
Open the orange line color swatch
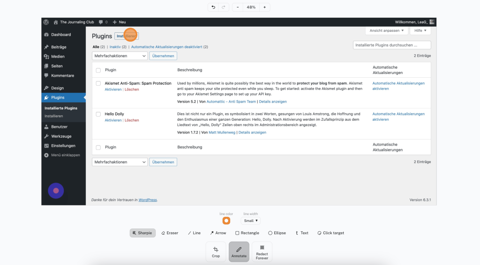coord(226,221)
